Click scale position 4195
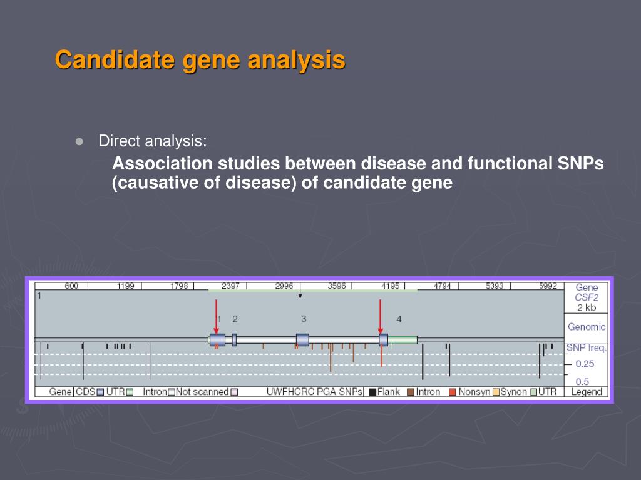 pyautogui.click(x=391, y=286)
